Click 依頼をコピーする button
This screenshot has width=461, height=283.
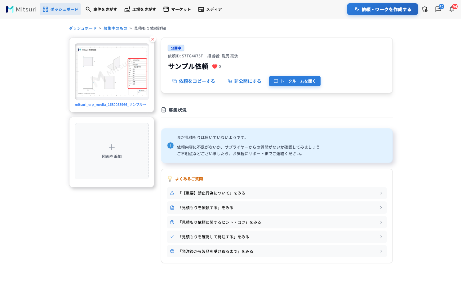[x=193, y=81]
